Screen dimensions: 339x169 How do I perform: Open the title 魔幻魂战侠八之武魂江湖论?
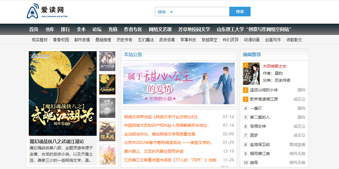(57, 142)
